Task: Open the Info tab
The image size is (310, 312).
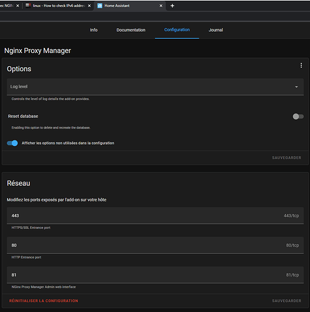Action: [94, 30]
